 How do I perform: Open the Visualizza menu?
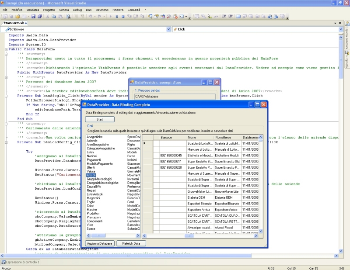coord(32,10)
